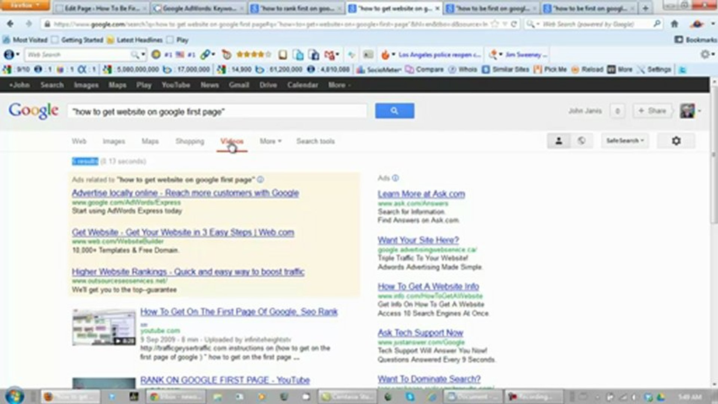This screenshot has width=718, height=404.
Task: Select the Videos search tab
Action: tap(232, 141)
